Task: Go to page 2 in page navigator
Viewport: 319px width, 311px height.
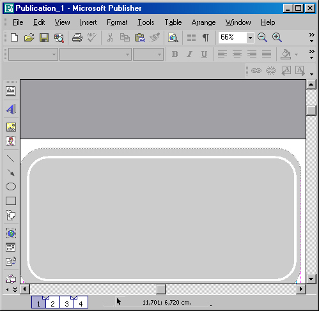Action: click(x=52, y=303)
